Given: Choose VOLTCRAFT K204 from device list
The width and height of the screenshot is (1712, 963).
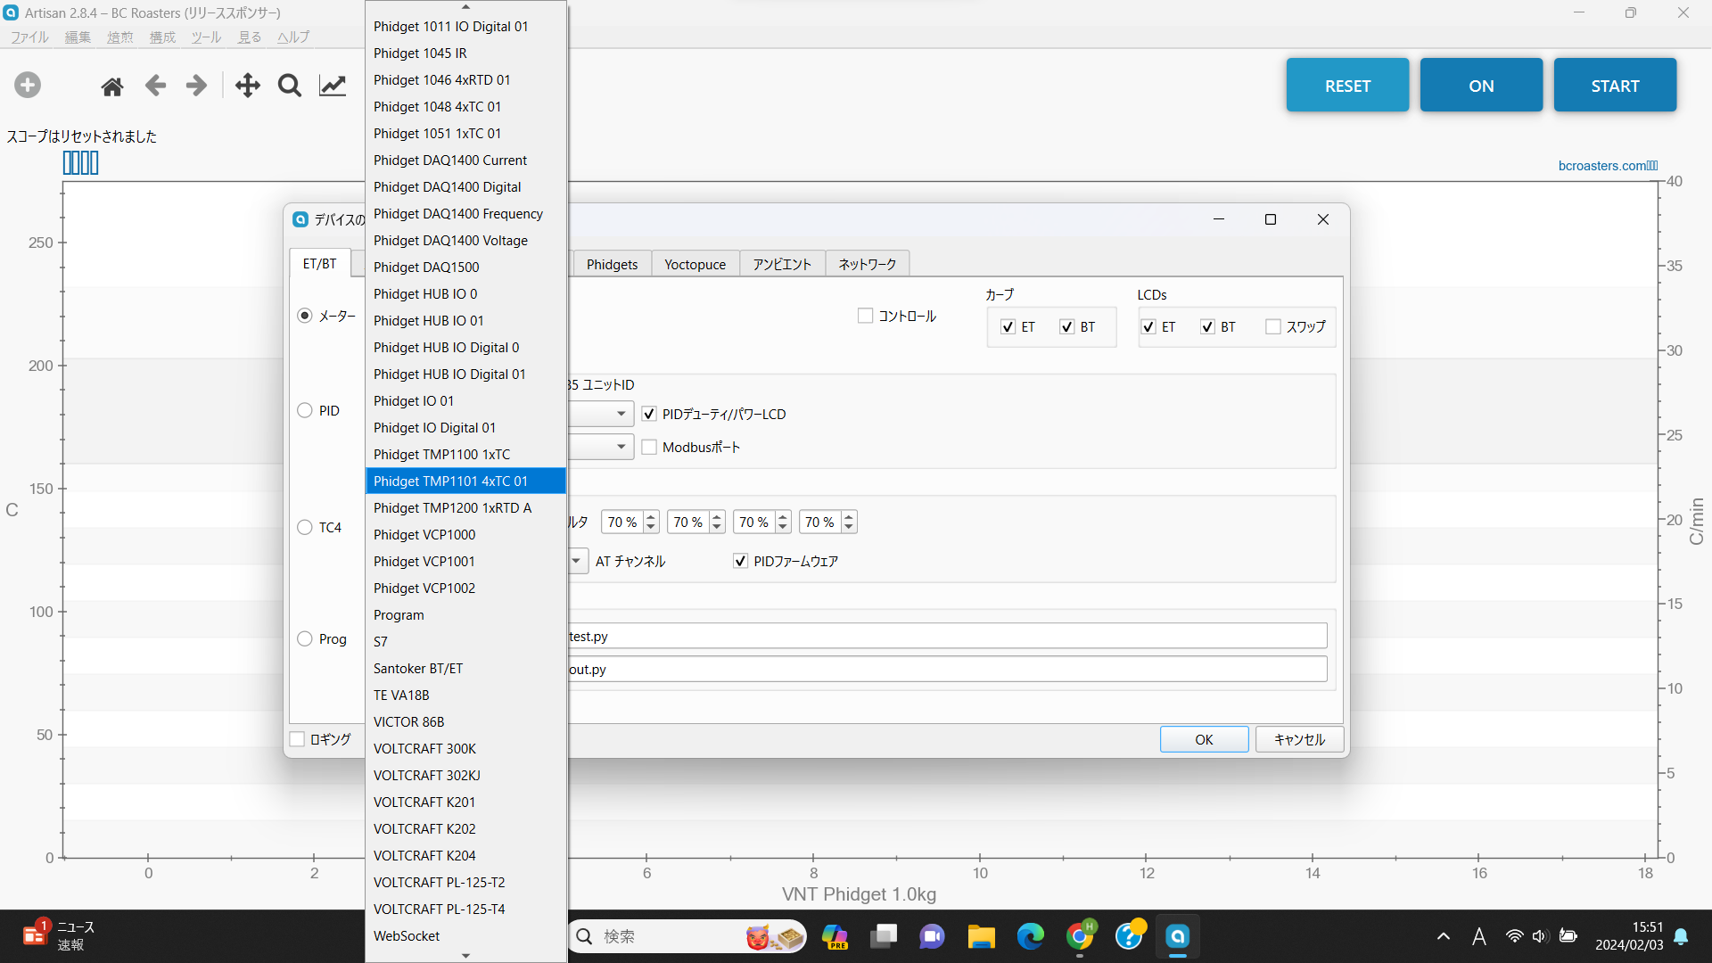Looking at the screenshot, I should (465, 855).
